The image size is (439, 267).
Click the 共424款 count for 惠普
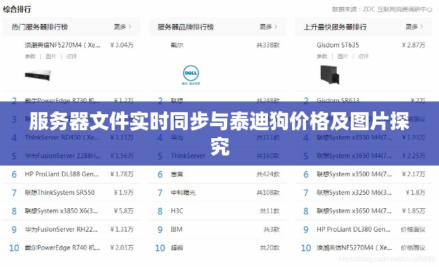click(268, 174)
